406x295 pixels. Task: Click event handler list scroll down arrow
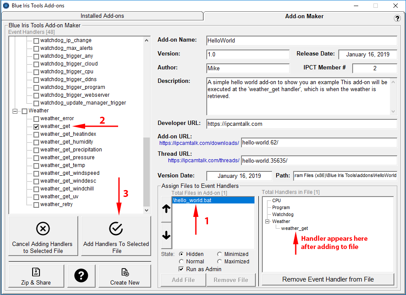click(x=147, y=210)
